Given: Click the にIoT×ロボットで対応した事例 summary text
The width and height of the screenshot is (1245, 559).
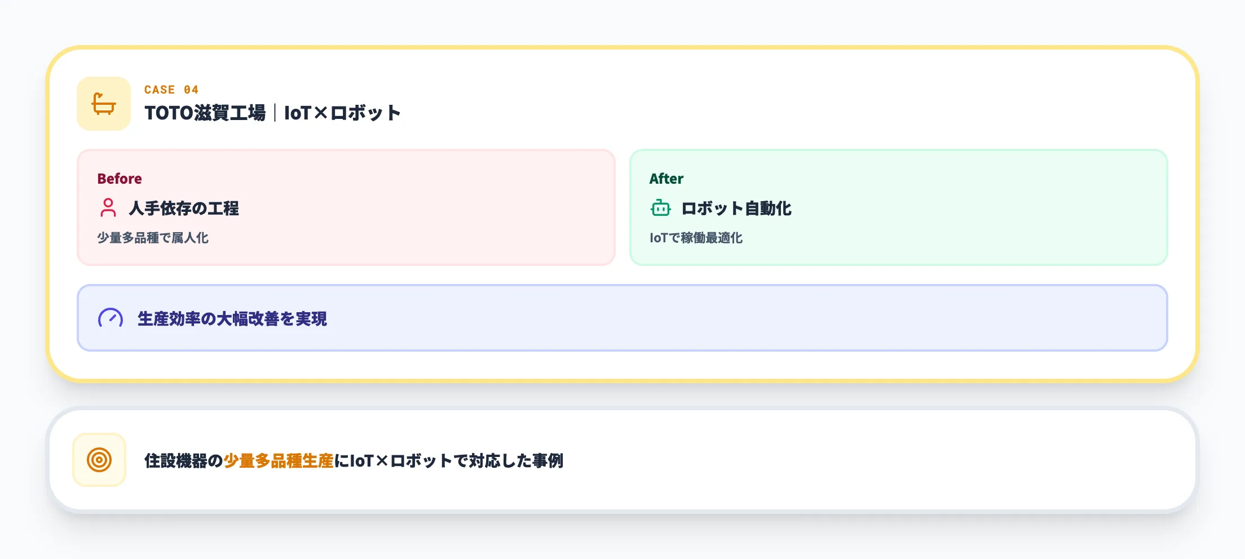Looking at the screenshot, I should 449,461.
